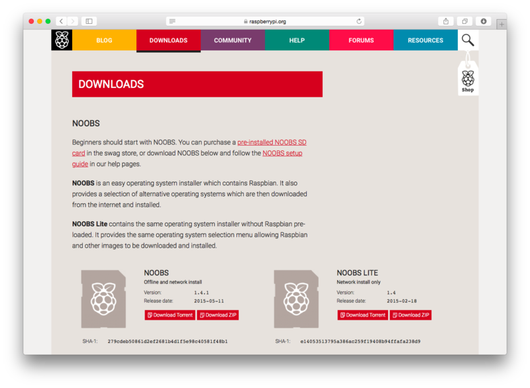
Task: Go forward with Safari's forward arrow
Action: pyautogui.click(x=73, y=21)
